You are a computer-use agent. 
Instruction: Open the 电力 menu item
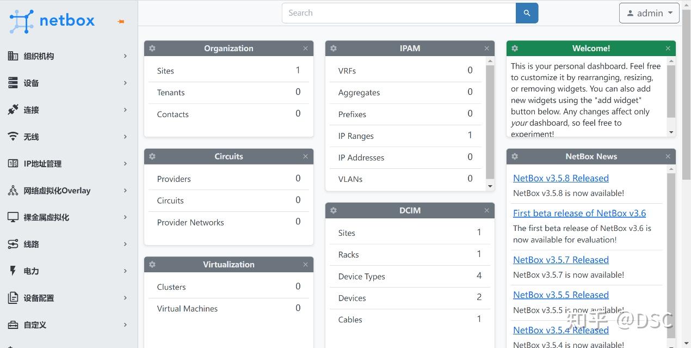coord(68,271)
